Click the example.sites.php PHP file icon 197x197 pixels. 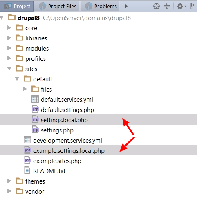(x=27, y=160)
